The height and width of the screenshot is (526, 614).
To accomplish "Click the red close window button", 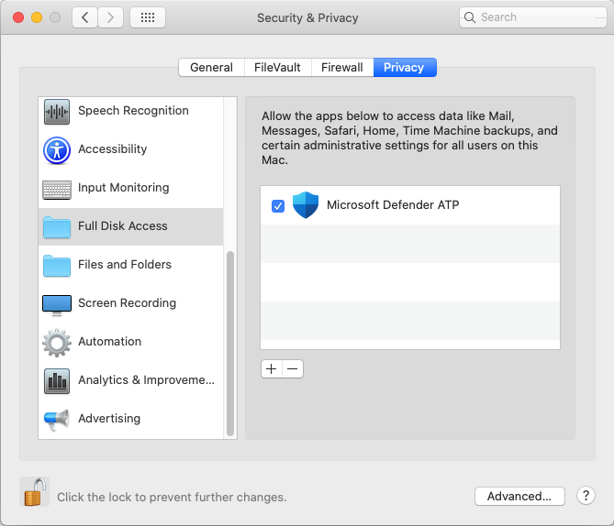I will [x=18, y=17].
